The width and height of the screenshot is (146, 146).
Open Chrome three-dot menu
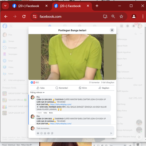pyautogui.click(x=143, y=16)
